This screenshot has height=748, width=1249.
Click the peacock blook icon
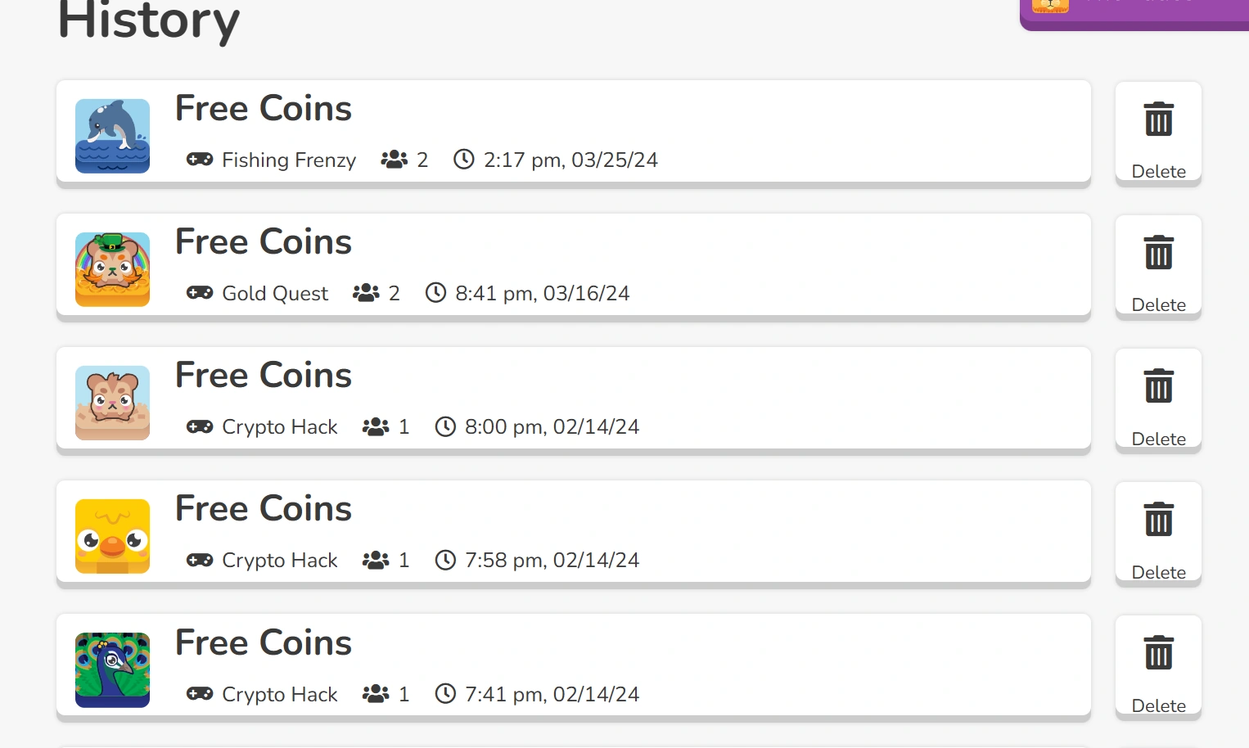[x=112, y=669]
